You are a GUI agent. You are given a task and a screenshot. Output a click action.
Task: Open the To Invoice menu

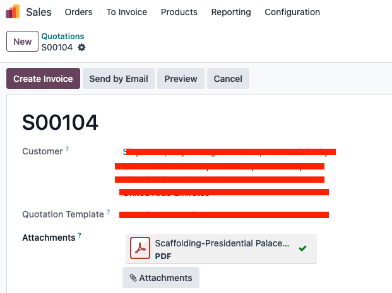pyautogui.click(x=126, y=12)
